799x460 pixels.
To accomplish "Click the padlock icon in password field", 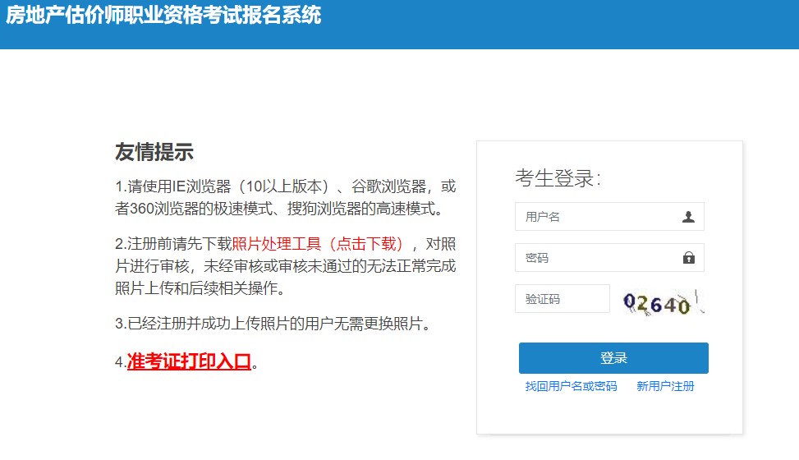I will [x=688, y=258].
